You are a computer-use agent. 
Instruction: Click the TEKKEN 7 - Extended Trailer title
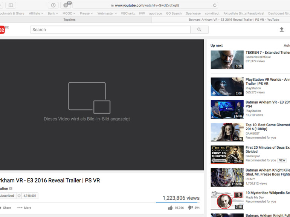click(x=268, y=53)
